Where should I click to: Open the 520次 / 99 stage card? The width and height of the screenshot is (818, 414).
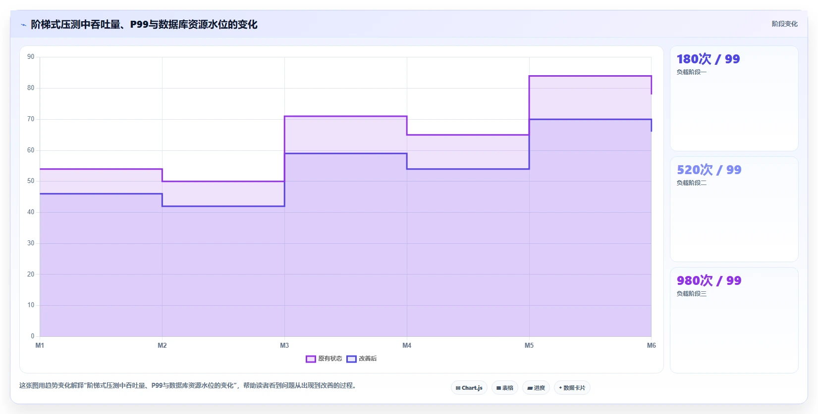734,209
